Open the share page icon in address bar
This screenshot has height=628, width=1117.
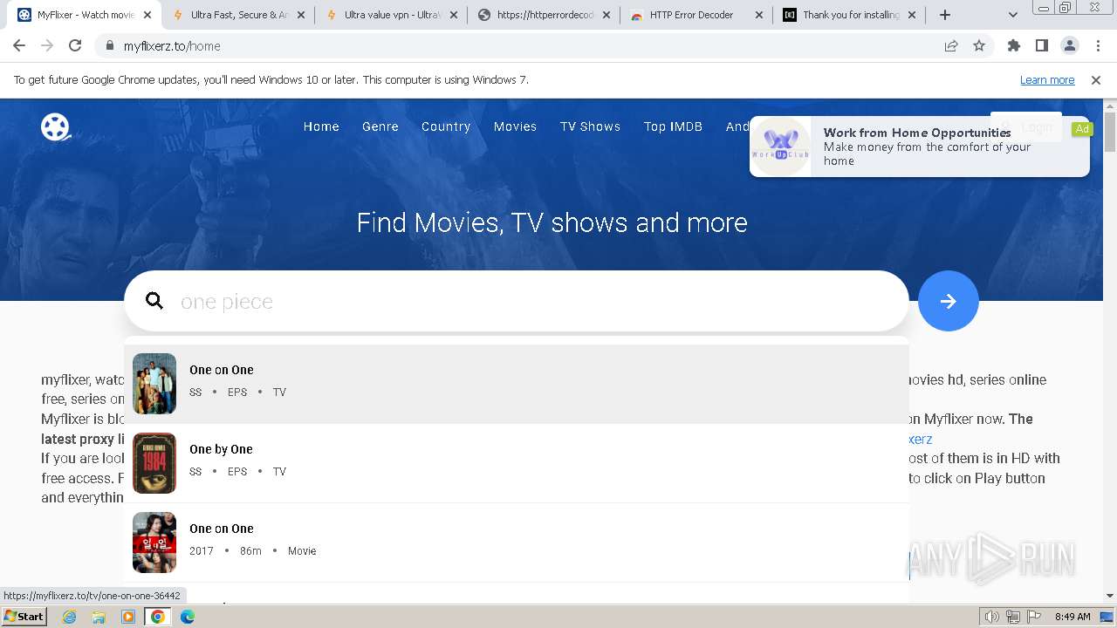[x=951, y=46]
